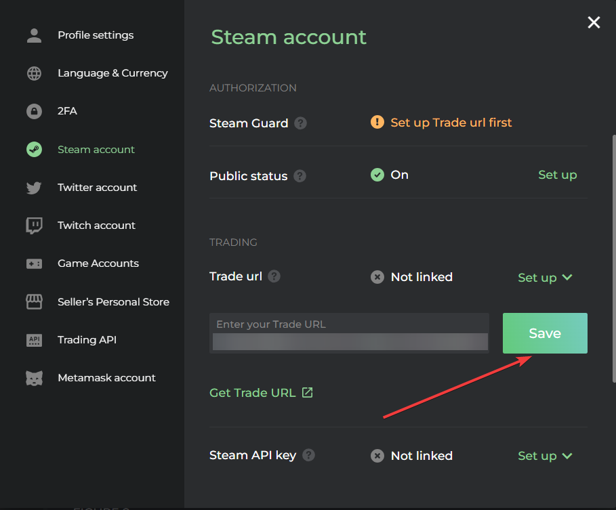Viewport: 616px width, 510px height.
Task: Click the Public status label
Action: (248, 176)
